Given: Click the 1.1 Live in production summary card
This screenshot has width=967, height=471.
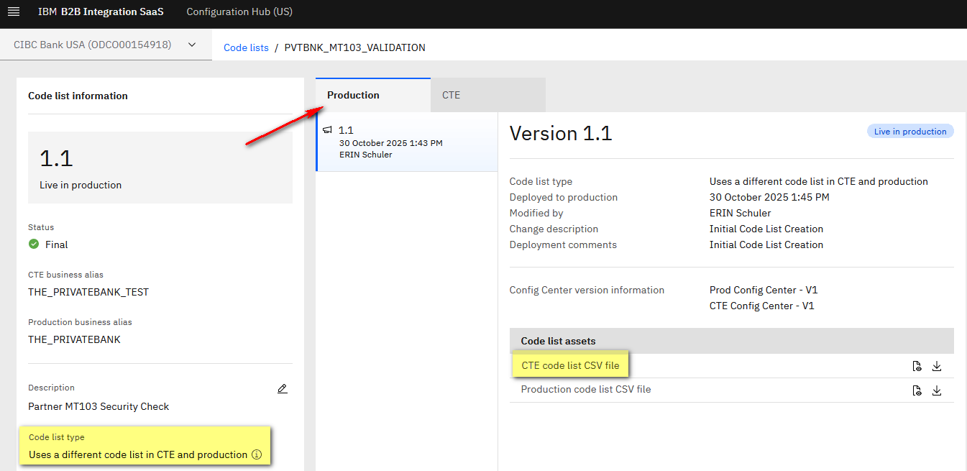Looking at the screenshot, I should [160, 168].
